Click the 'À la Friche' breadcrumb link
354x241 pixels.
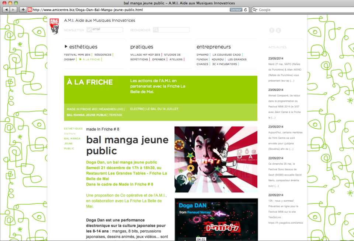(70, 134)
